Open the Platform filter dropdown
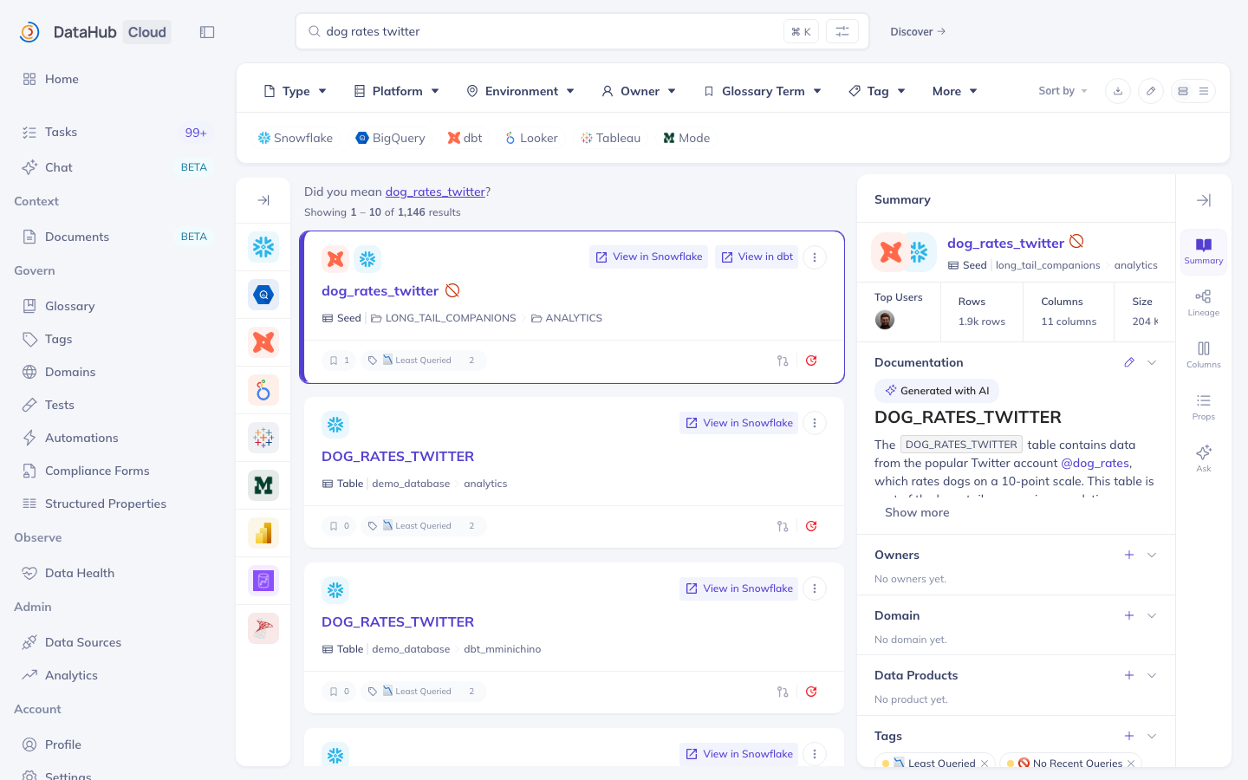 [x=397, y=91]
